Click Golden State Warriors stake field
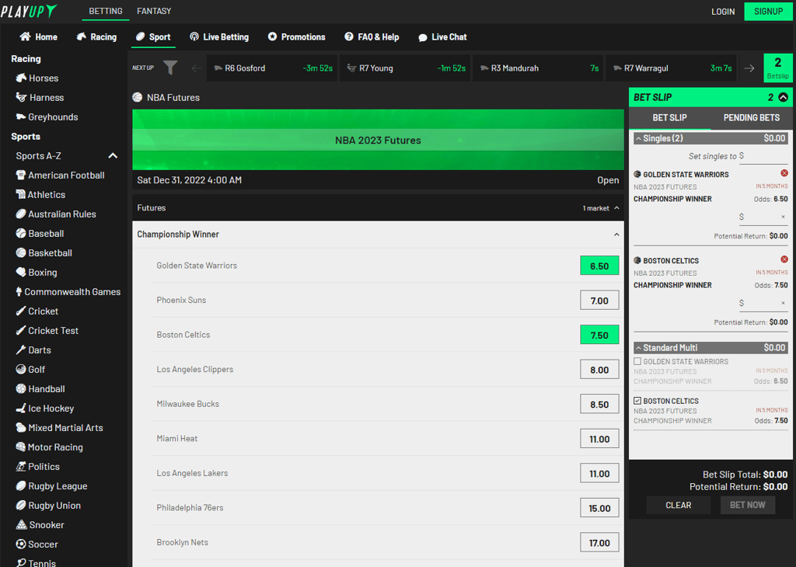The height and width of the screenshot is (567, 796). 764,217
